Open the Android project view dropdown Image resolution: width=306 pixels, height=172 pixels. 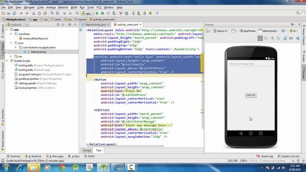point(18,24)
